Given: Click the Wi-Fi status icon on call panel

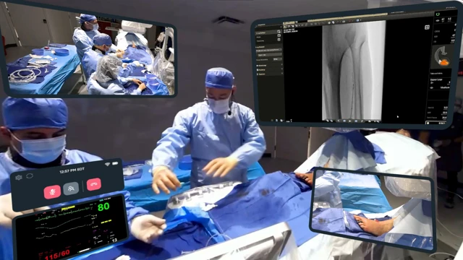Looking at the screenshot, I should pyautogui.click(x=108, y=164).
